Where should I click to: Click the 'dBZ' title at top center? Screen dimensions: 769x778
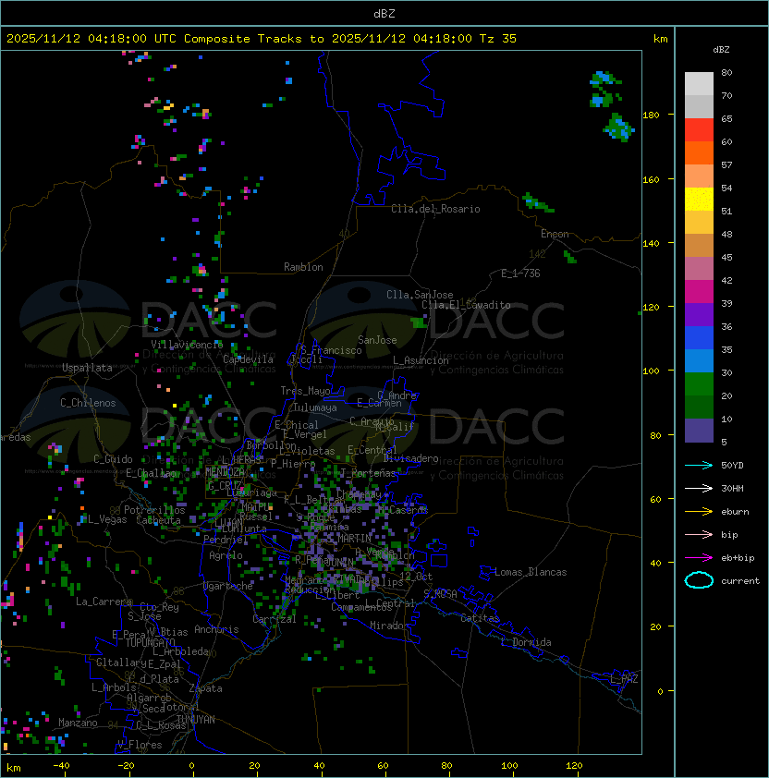(384, 14)
